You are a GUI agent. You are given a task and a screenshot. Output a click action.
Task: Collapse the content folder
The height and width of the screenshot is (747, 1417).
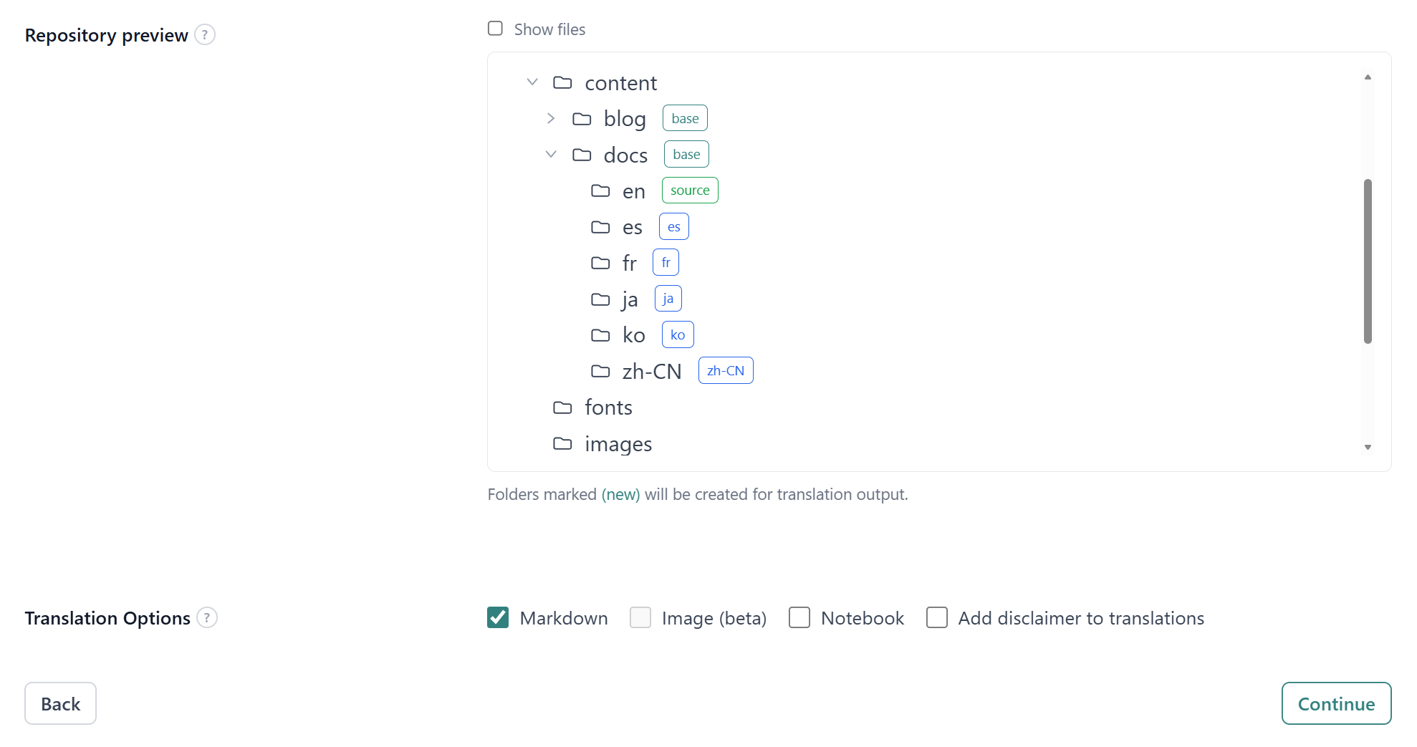pyautogui.click(x=532, y=82)
